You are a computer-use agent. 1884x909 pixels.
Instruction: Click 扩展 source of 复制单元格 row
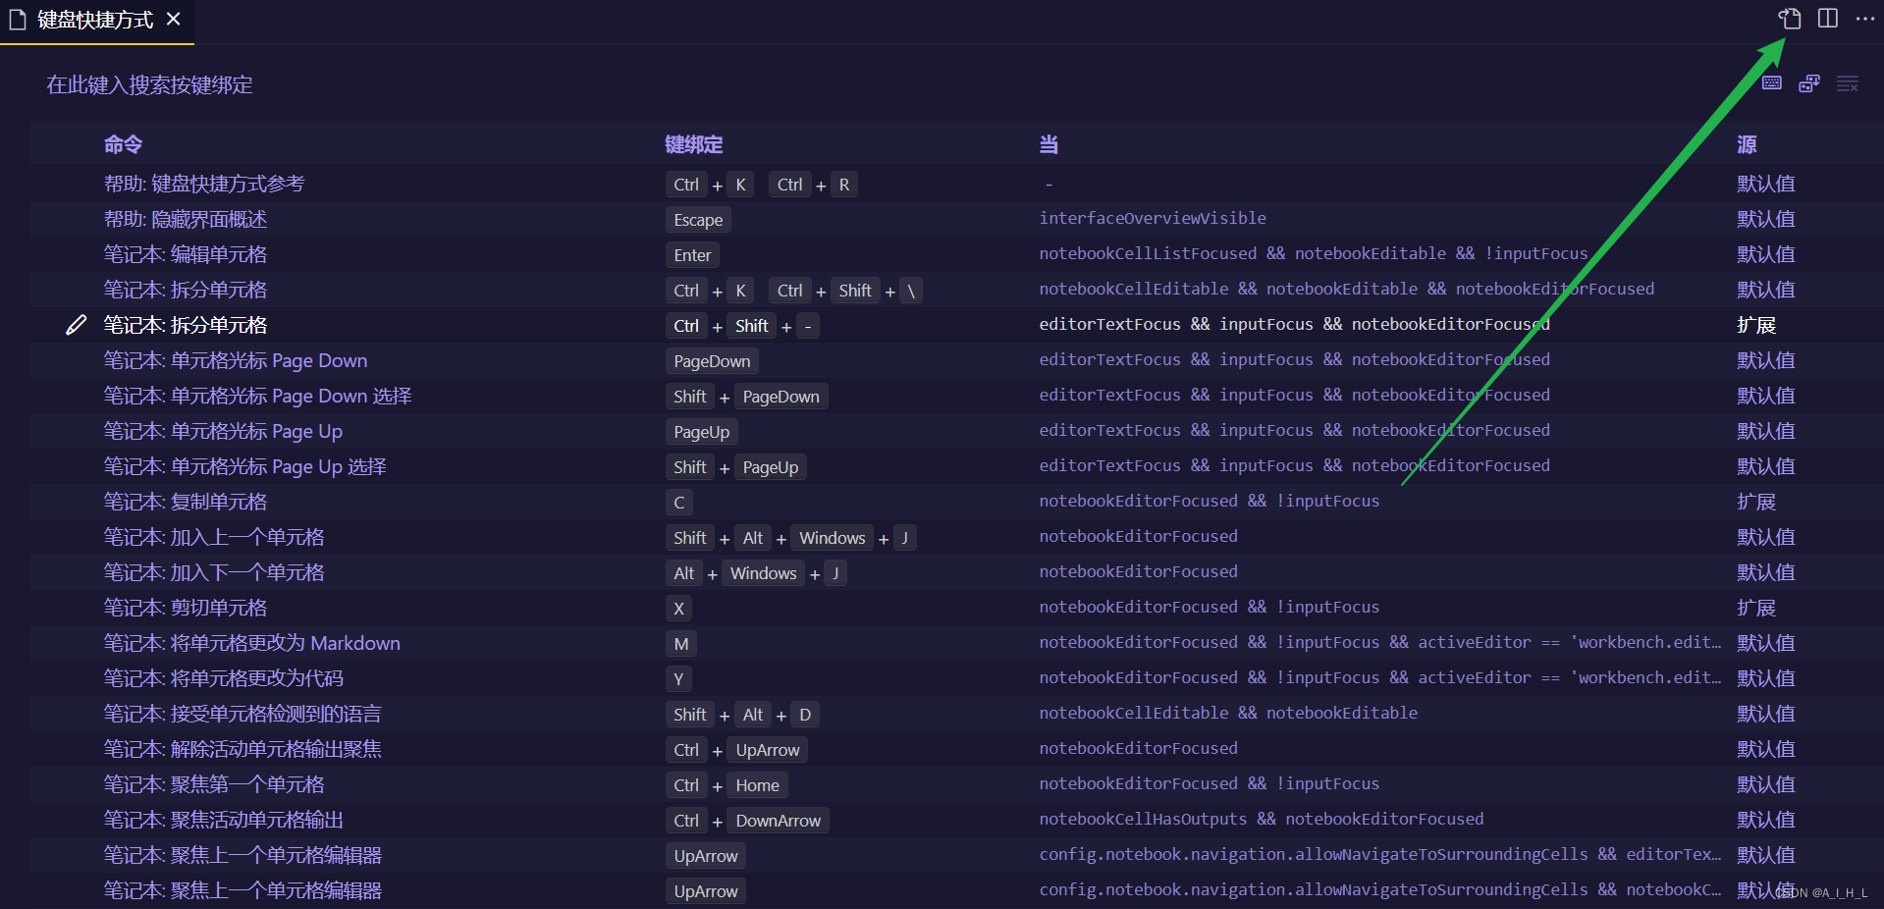[1756, 502]
